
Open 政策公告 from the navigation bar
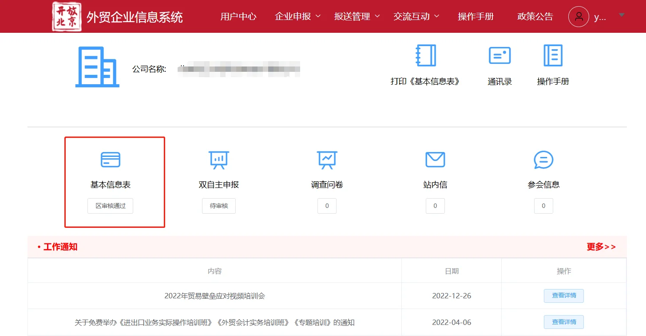pyautogui.click(x=535, y=16)
